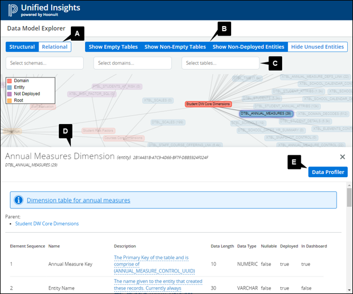The height and width of the screenshot is (294, 353).
Task: Click the Unified Insights logo icon
Action: [x=11, y=10]
